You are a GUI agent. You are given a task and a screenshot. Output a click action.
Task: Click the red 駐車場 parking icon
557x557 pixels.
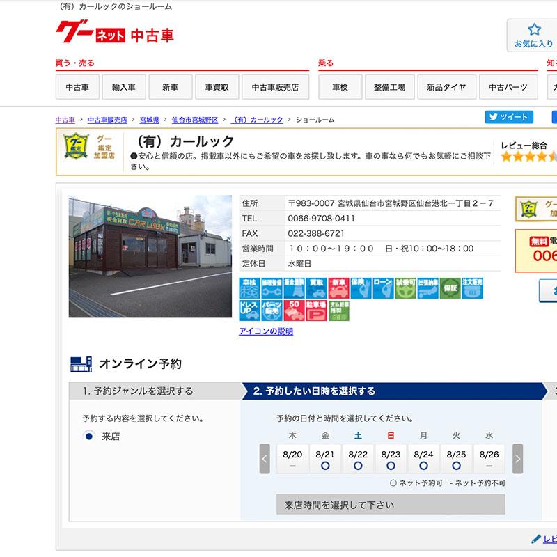tap(317, 311)
